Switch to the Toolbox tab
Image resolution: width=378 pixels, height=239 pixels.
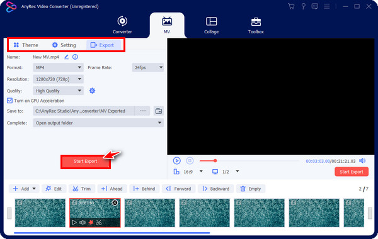tap(256, 25)
